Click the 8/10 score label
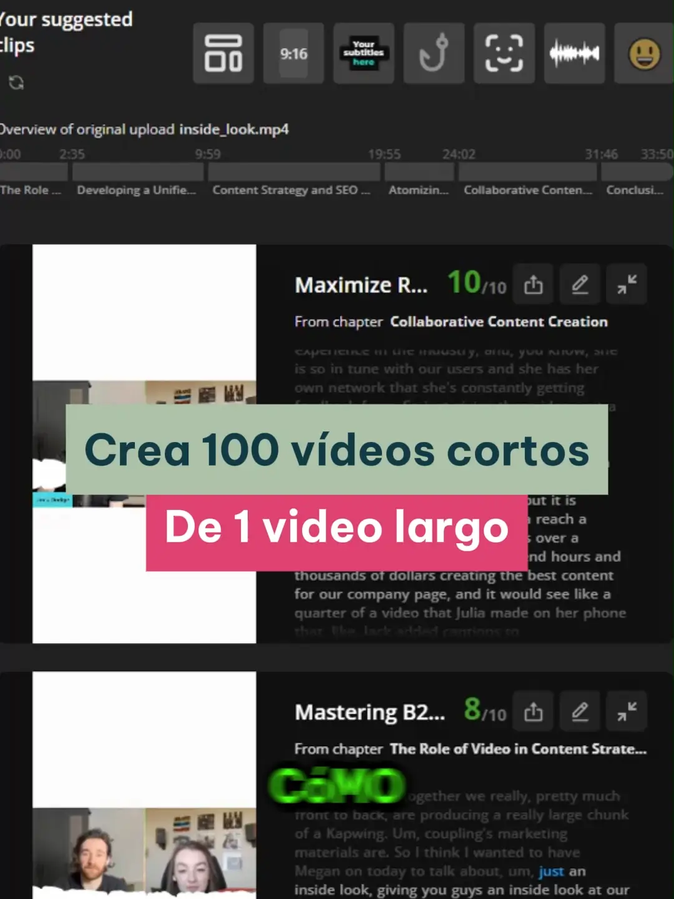 pos(485,710)
